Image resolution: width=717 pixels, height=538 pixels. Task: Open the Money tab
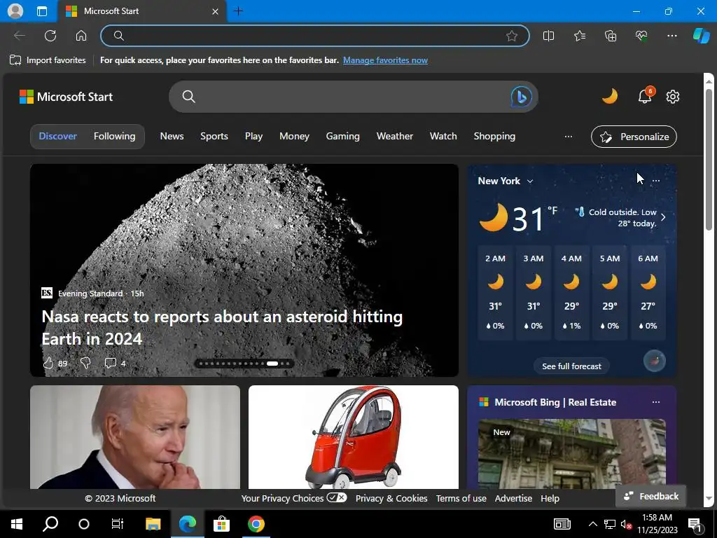pos(294,136)
